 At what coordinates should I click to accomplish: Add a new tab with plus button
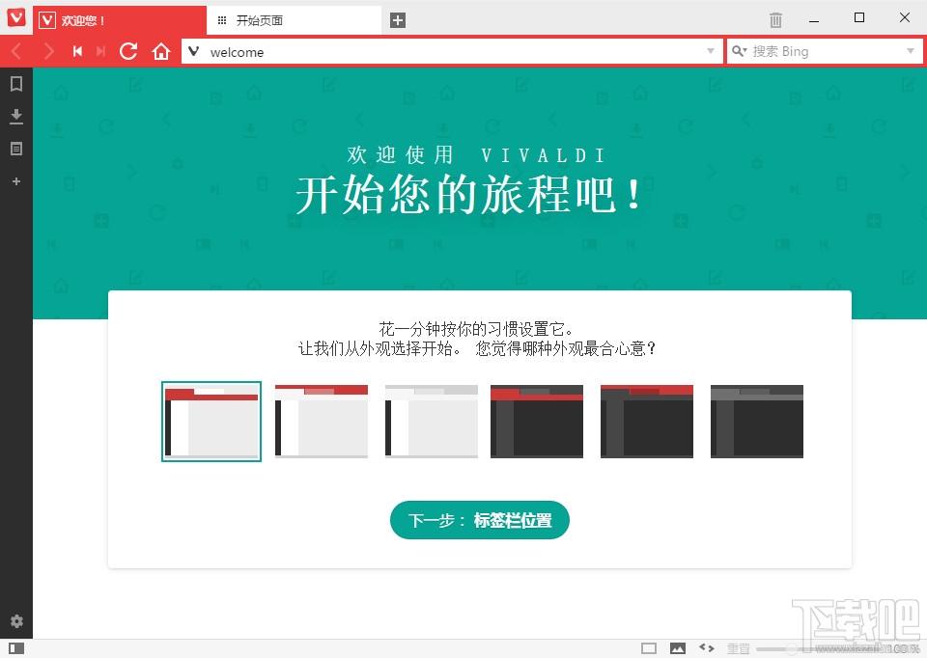[398, 20]
